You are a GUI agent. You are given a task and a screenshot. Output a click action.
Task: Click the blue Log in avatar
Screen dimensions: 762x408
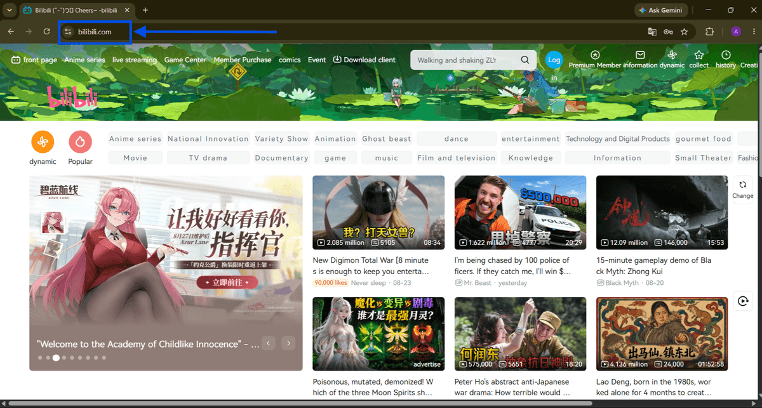pyautogui.click(x=554, y=60)
